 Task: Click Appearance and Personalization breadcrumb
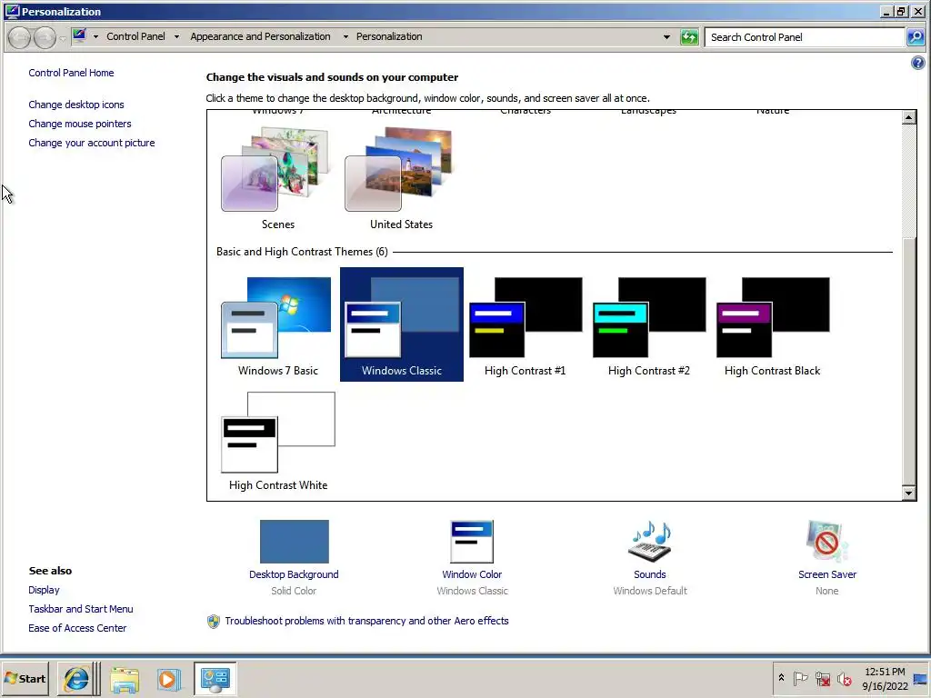(x=260, y=36)
